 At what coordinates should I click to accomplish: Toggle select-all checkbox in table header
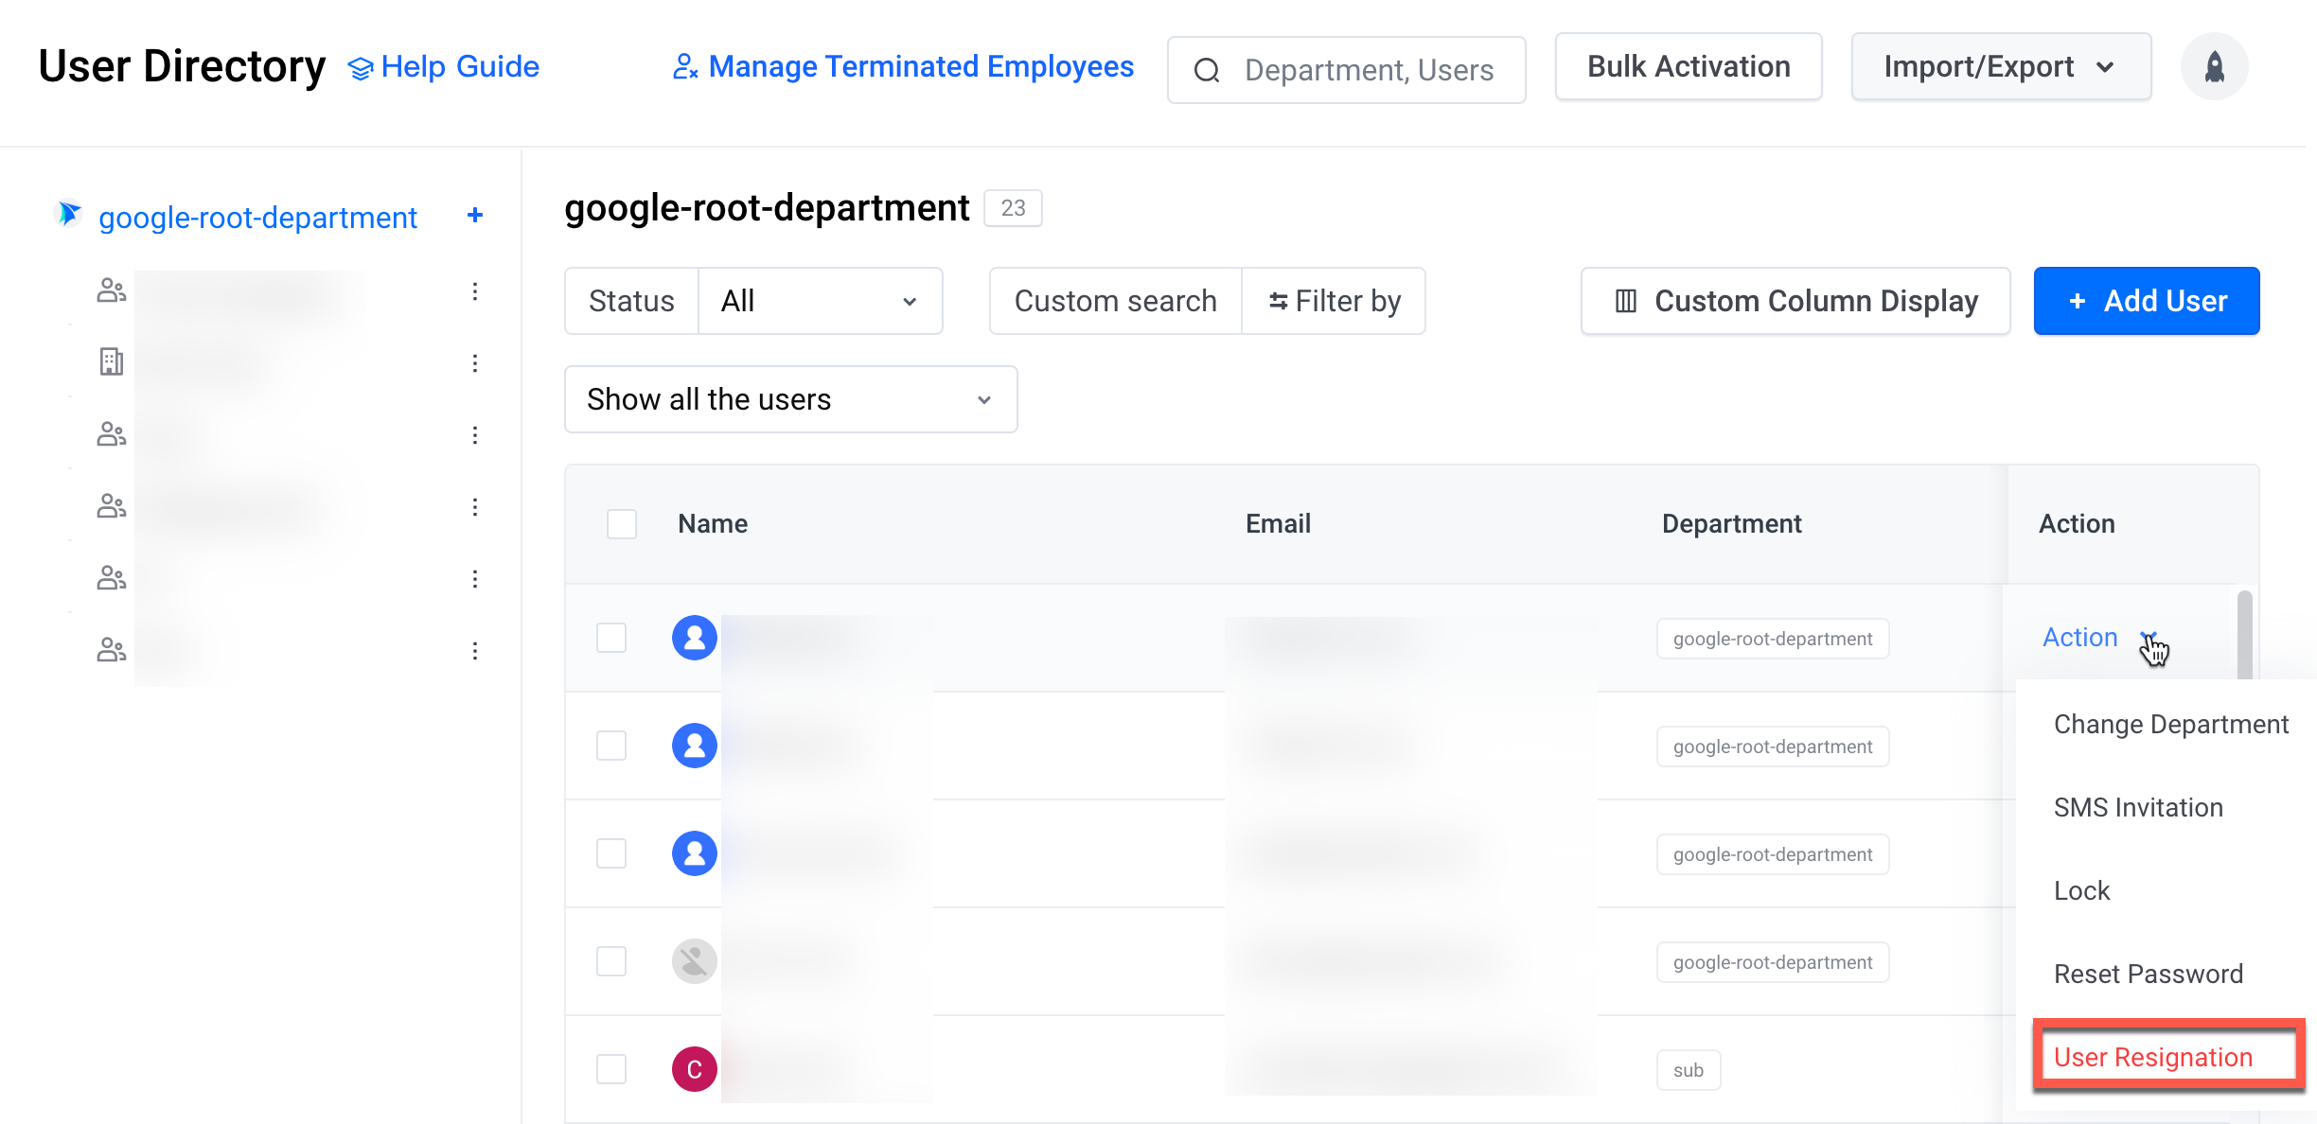(622, 524)
